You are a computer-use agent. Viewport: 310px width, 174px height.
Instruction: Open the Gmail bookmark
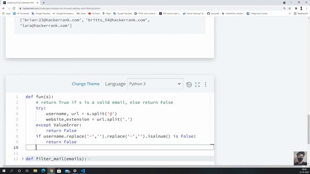coord(81,14)
